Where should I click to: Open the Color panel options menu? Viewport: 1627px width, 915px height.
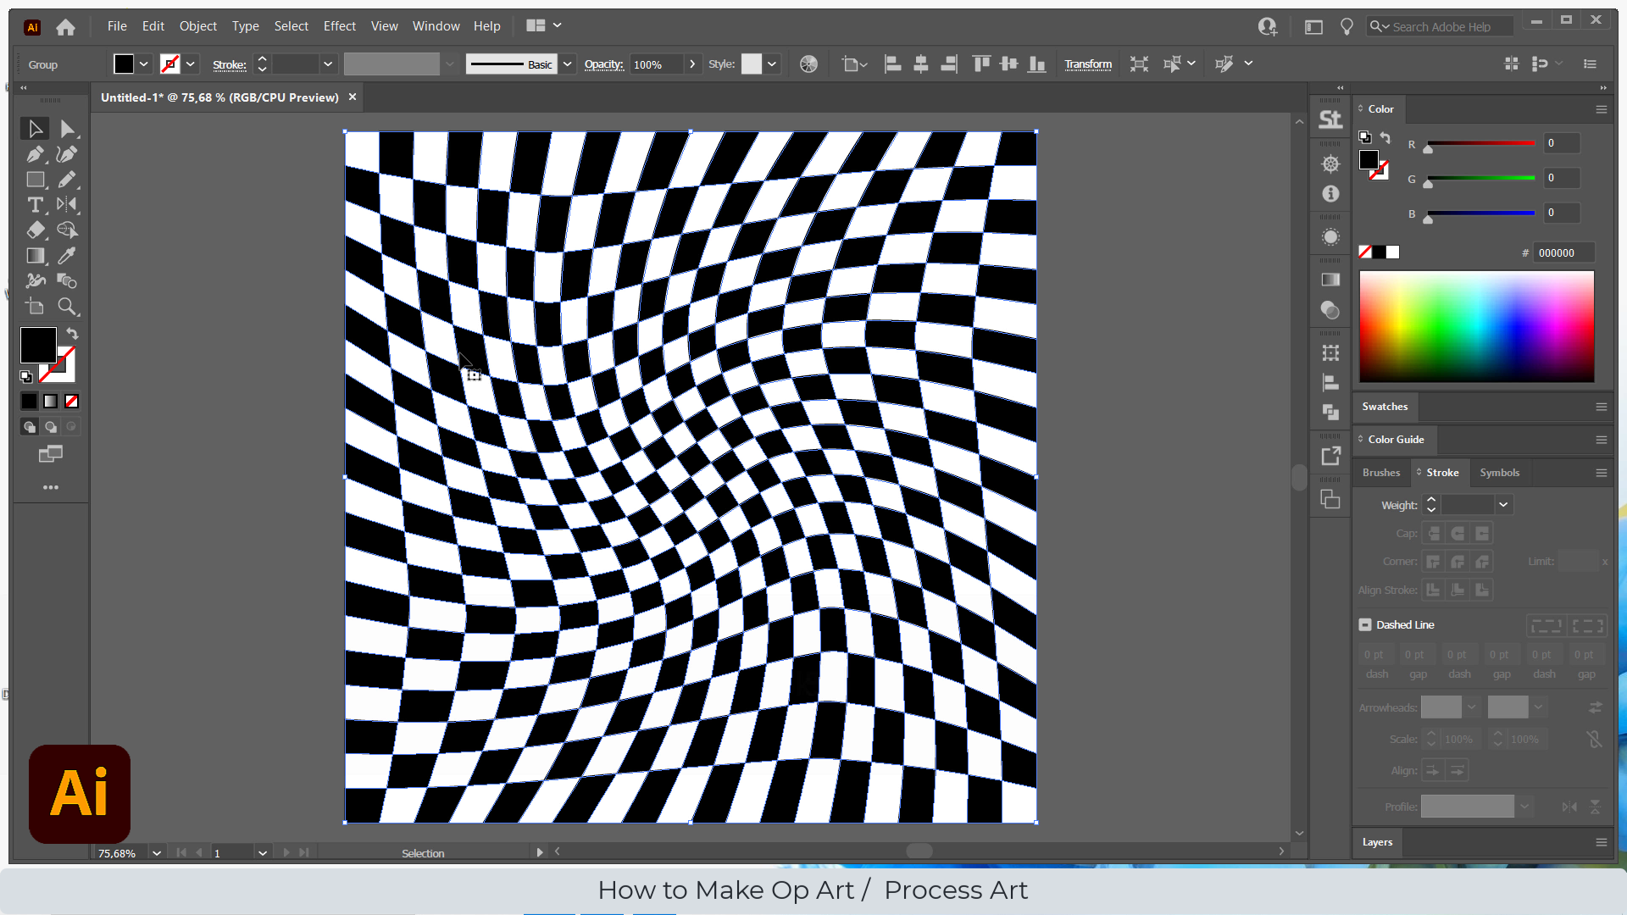[x=1602, y=109]
